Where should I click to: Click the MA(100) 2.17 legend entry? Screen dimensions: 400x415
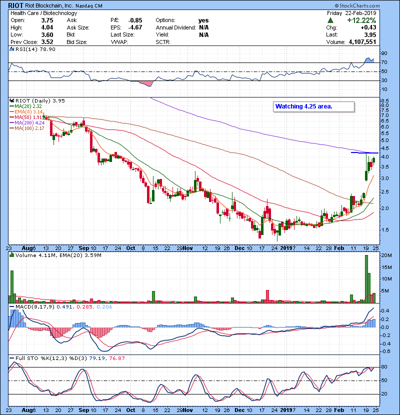pos(27,128)
